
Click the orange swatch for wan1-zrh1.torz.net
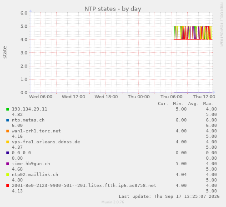point(8,131)
